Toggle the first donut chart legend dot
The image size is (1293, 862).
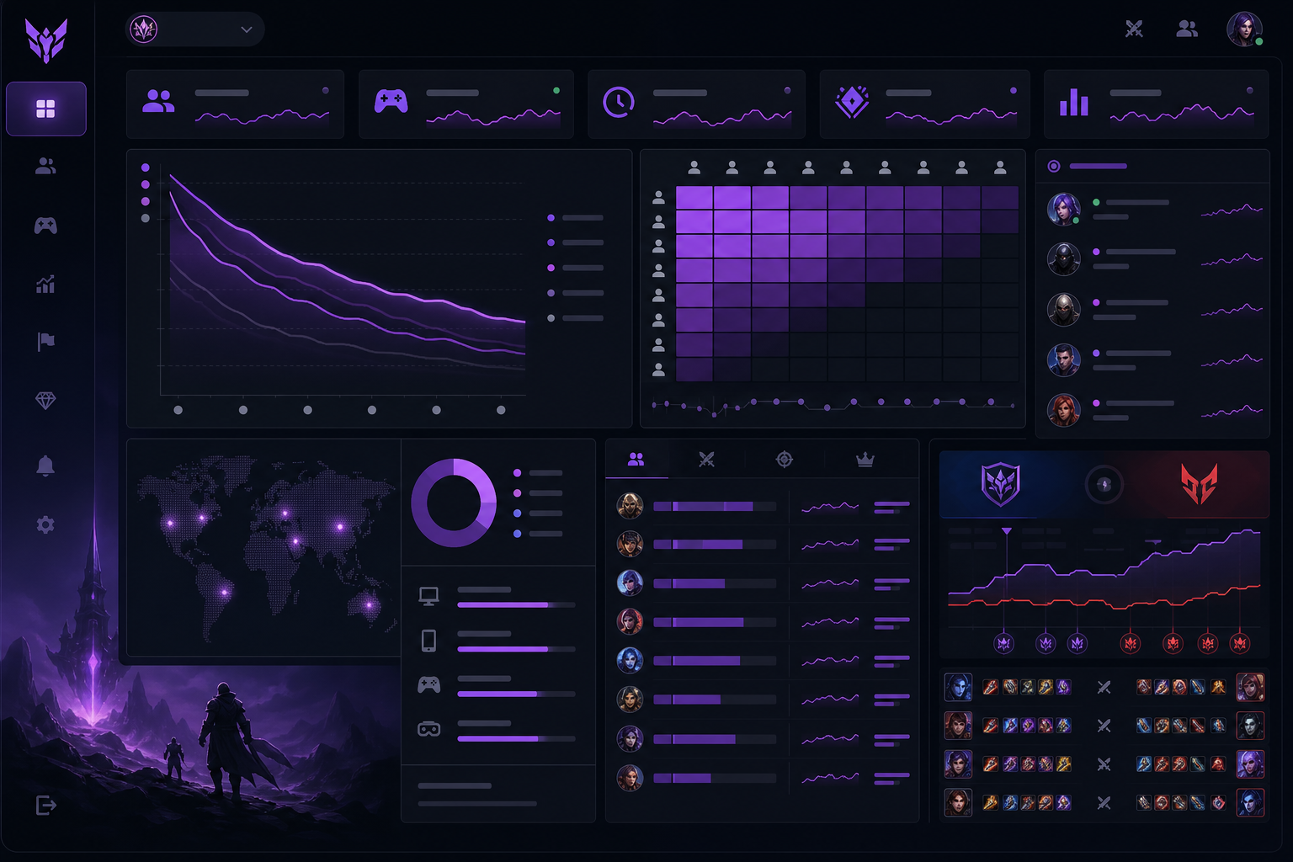pos(518,473)
